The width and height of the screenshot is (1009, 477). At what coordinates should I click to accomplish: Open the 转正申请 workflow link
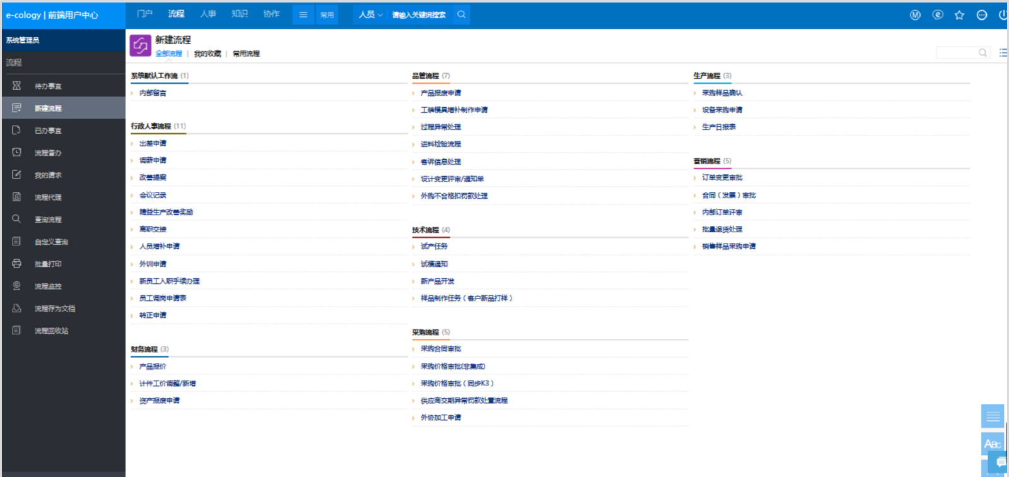pyautogui.click(x=153, y=315)
